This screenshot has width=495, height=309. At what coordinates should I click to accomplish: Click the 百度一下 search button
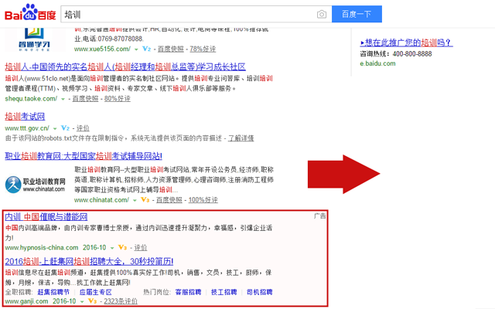coord(357,14)
